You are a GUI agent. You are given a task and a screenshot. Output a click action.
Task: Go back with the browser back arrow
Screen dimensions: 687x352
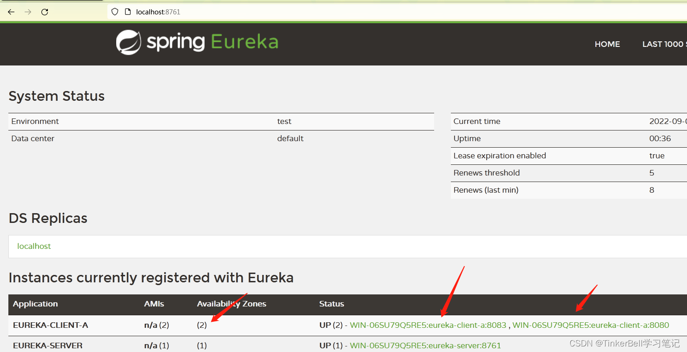11,12
